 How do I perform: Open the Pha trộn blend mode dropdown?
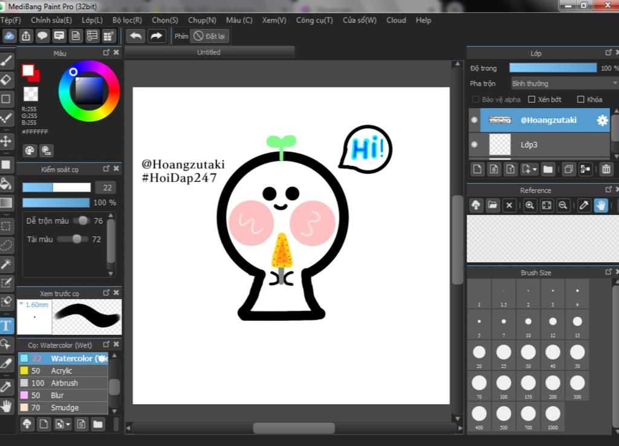coord(564,83)
